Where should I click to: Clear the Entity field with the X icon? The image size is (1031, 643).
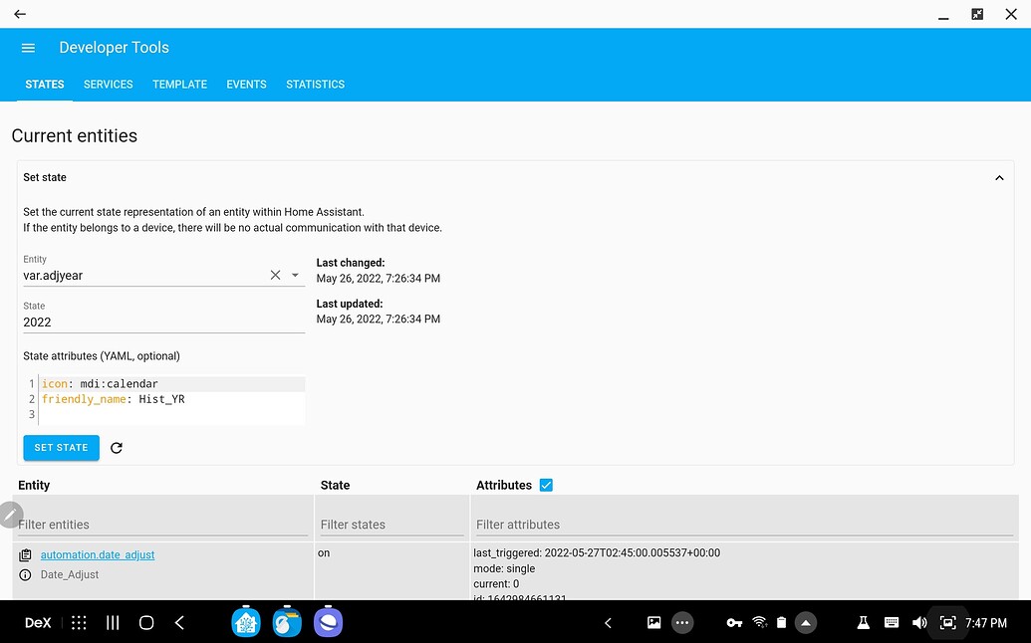click(x=275, y=275)
